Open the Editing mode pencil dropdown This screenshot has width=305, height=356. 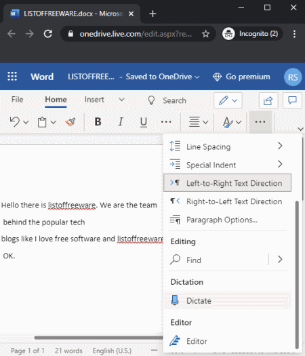(228, 100)
